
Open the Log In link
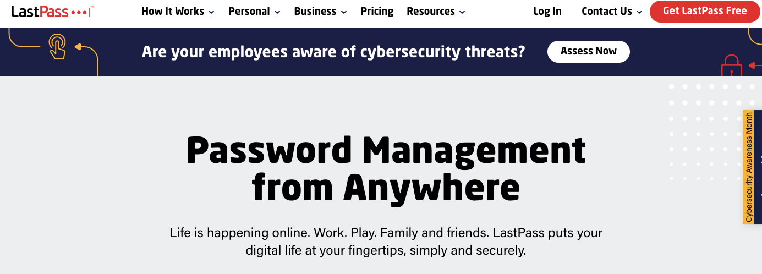coord(547,11)
